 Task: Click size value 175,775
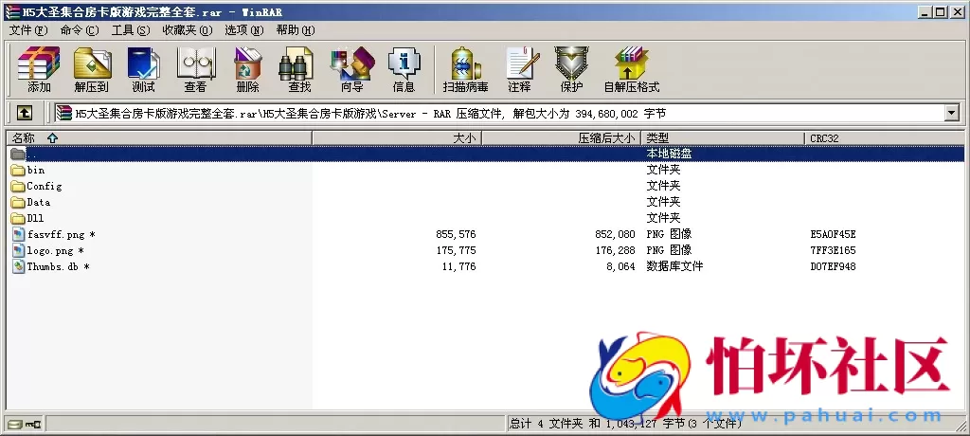[x=456, y=251]
